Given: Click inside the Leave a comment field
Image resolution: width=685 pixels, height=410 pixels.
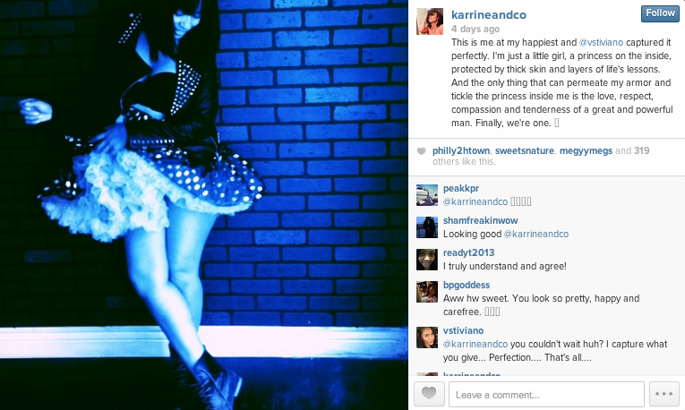Looking at the screenshot, I should [546, 394].
